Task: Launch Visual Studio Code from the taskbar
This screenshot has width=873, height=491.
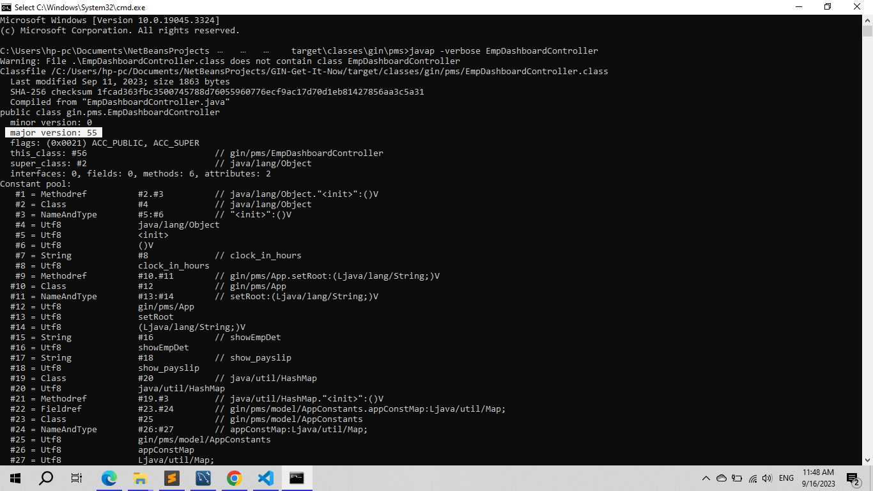Action: (266, 478)
